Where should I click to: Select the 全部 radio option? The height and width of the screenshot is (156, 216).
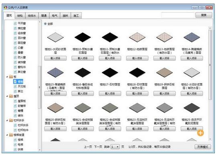(45, 24)
